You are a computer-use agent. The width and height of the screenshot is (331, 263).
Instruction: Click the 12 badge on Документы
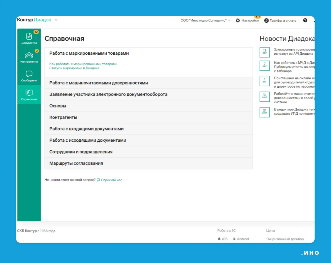point(36,32)
